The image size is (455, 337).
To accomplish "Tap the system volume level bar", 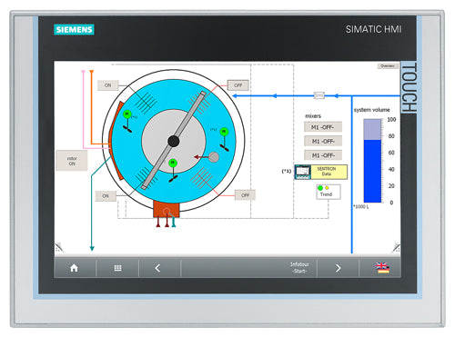I will pos(372,161).
